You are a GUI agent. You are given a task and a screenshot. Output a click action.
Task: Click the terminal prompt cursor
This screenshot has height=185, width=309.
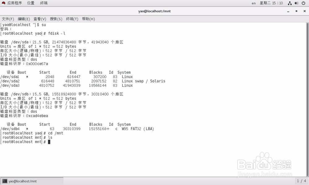(x=49, y=142)
